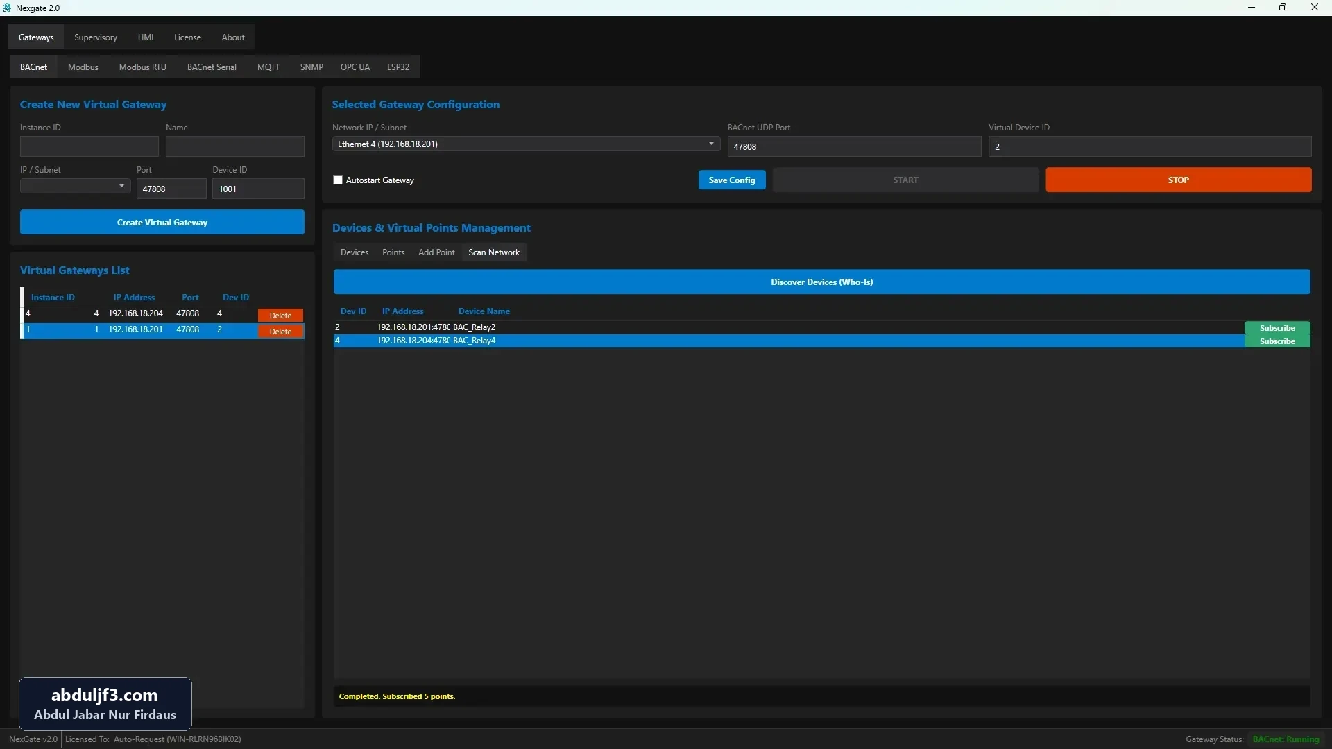Stop the gateway with STOP button
The height and width of the screenshot is (749, 1332).
1179,180
